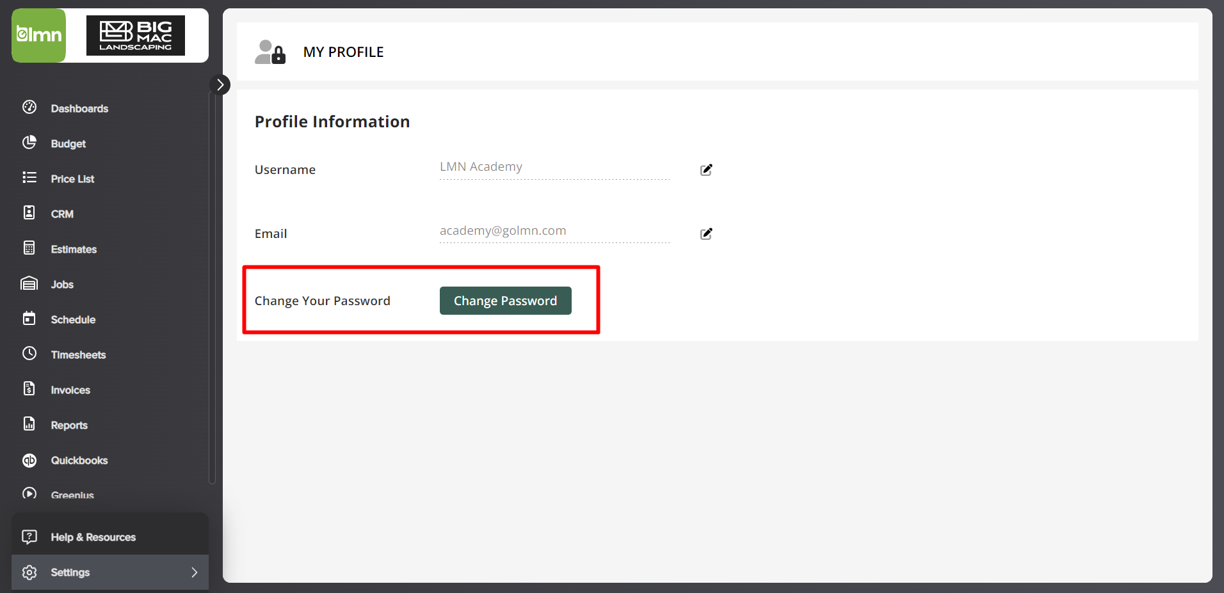Click the Email field with academy@golmn.com
This screenshot has height=593, width=1224.
tap(554, 232)
